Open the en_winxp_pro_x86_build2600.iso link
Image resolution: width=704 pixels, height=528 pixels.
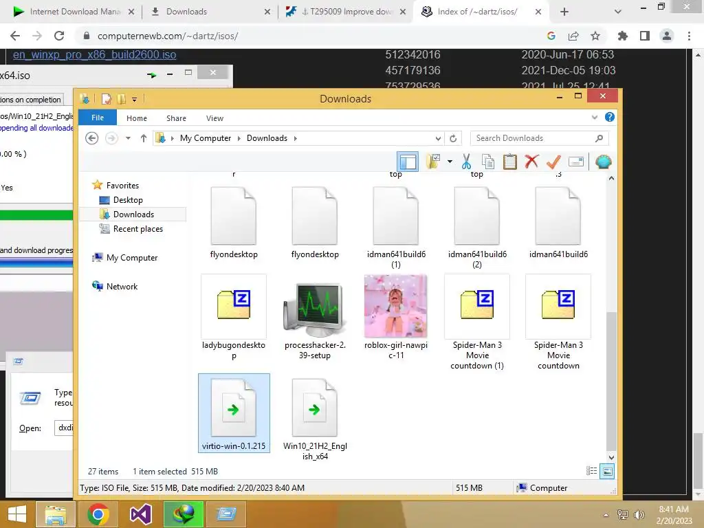(94, 55)
